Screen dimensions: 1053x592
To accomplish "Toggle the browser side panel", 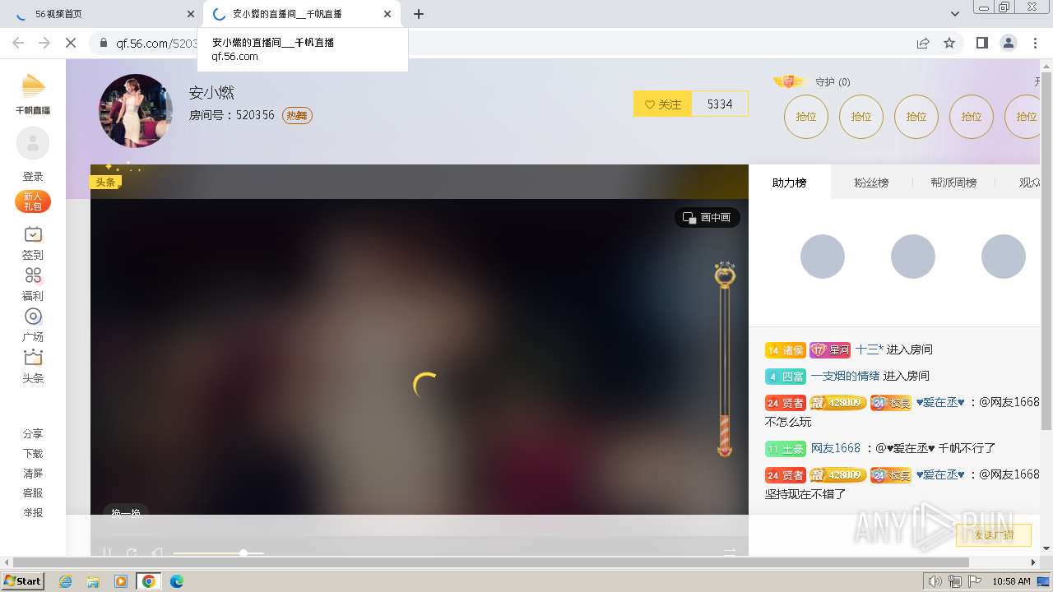I will 981,43.
